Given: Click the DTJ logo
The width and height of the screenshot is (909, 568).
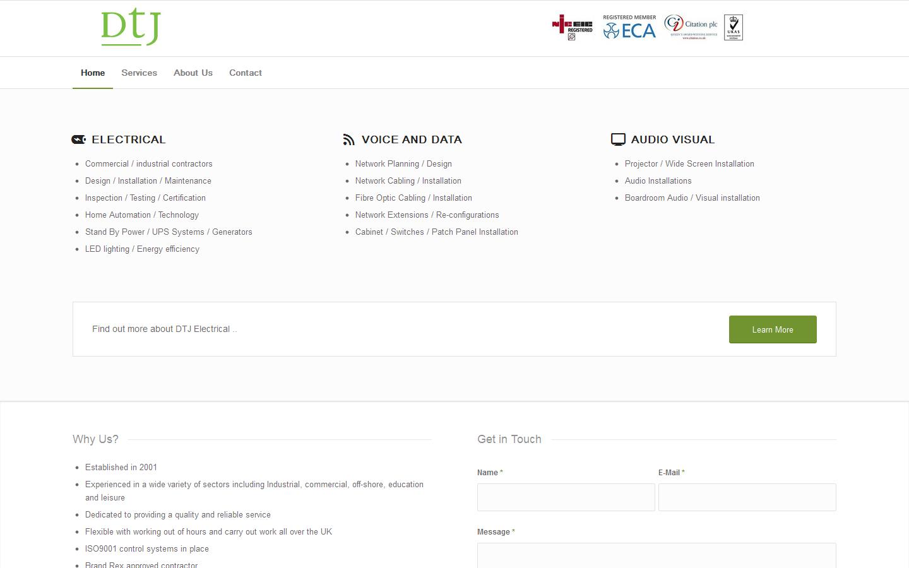Looking at the screenshot, I should 130,27.
